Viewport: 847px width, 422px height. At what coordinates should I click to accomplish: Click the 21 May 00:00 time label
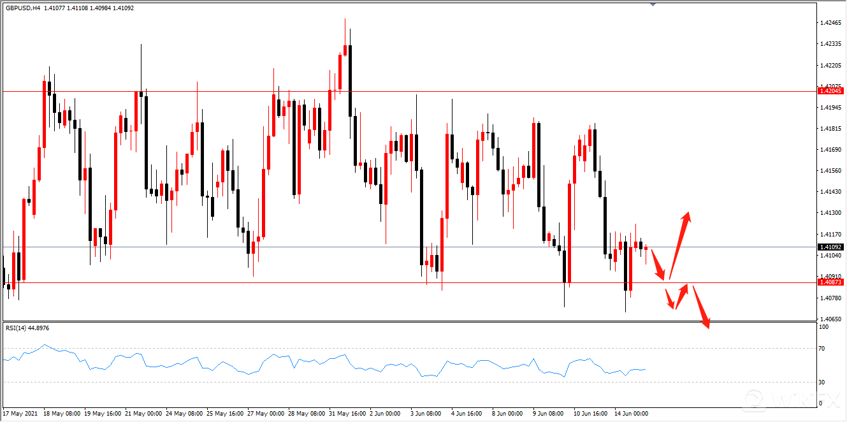[x=143, y=413]
